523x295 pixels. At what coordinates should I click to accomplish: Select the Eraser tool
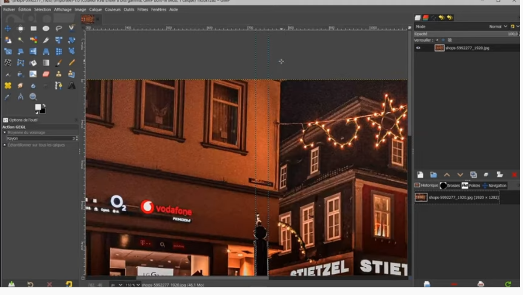46,74
